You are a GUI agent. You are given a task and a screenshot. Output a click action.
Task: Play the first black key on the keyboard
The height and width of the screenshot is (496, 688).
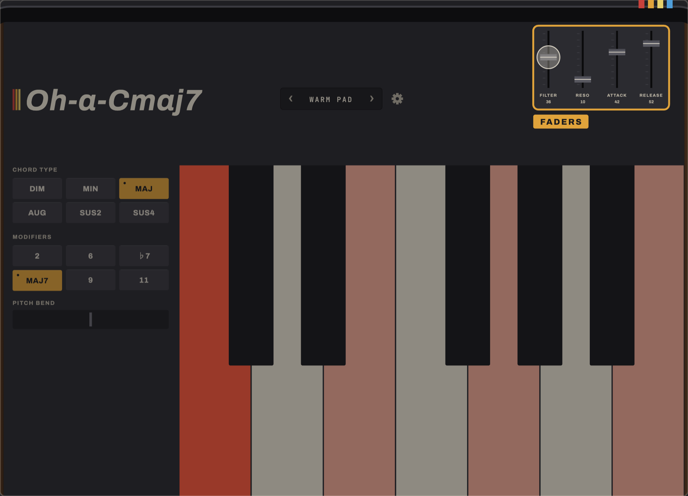251,265
